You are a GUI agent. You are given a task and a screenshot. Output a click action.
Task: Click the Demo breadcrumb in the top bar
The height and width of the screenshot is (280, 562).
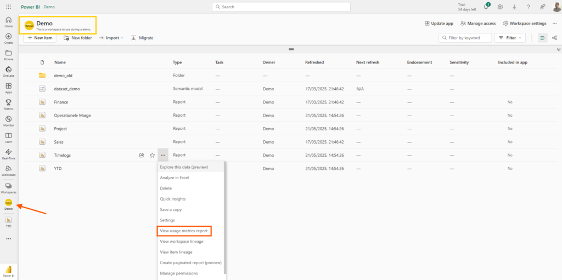click(x=49, y=7)
